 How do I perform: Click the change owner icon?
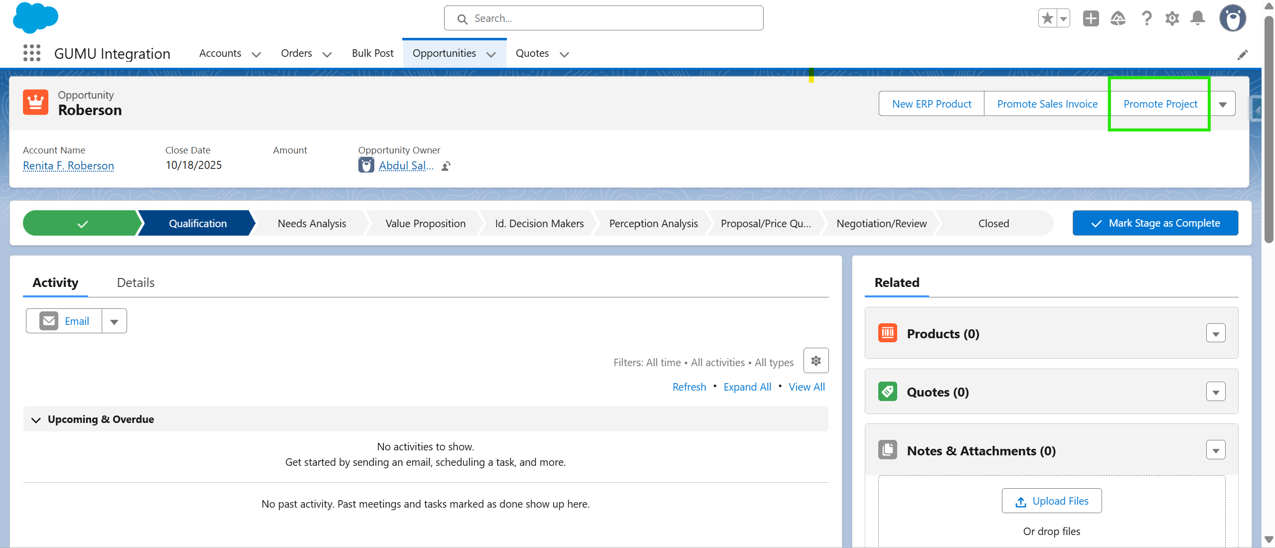click(446, 166)
